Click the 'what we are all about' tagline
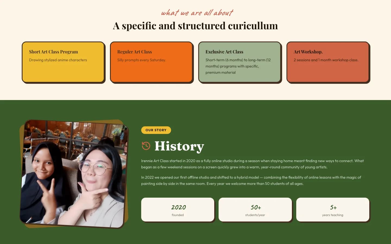This screenshot has width=391, height=244. [197, 13]
